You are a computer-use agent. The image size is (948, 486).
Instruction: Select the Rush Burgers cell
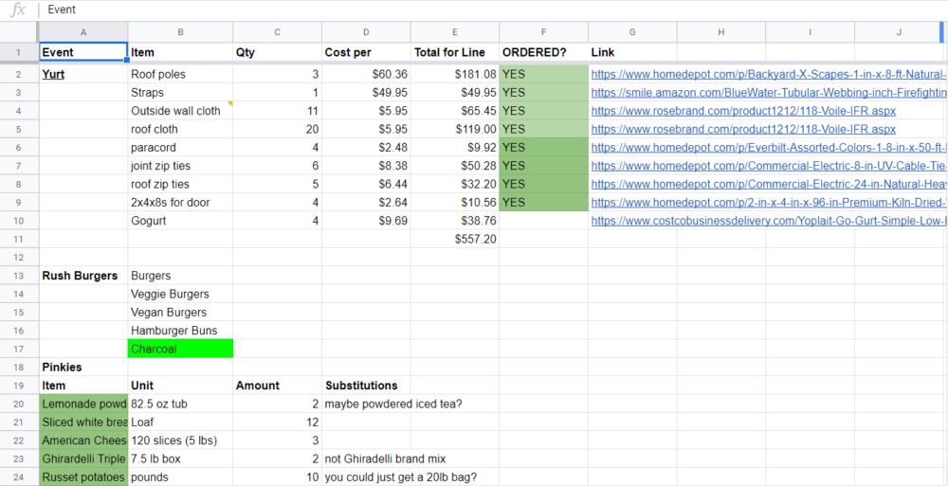tap(83, 276)
